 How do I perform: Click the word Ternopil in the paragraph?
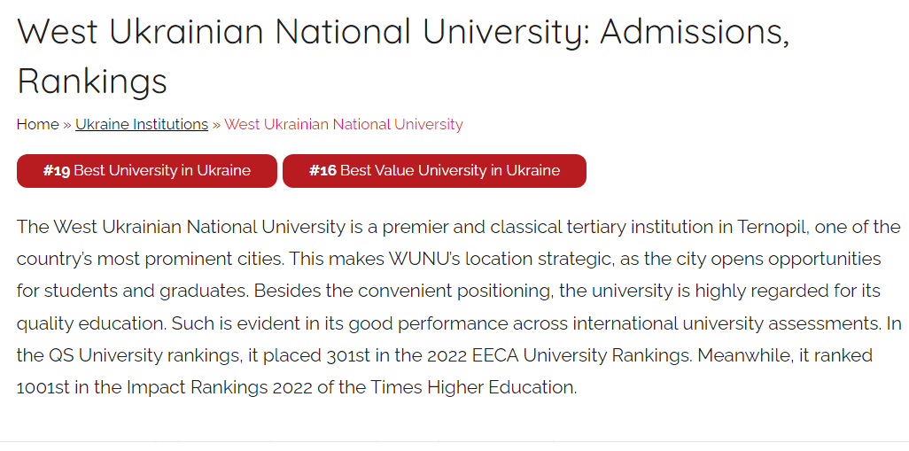pos(773,227)
